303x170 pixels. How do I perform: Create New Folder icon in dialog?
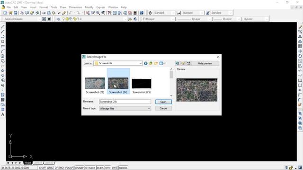pos(156,63)
